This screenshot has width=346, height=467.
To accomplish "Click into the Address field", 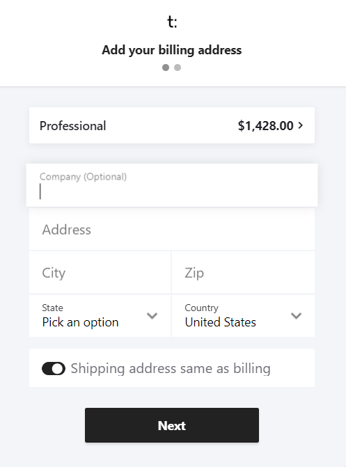I will 172,230.
